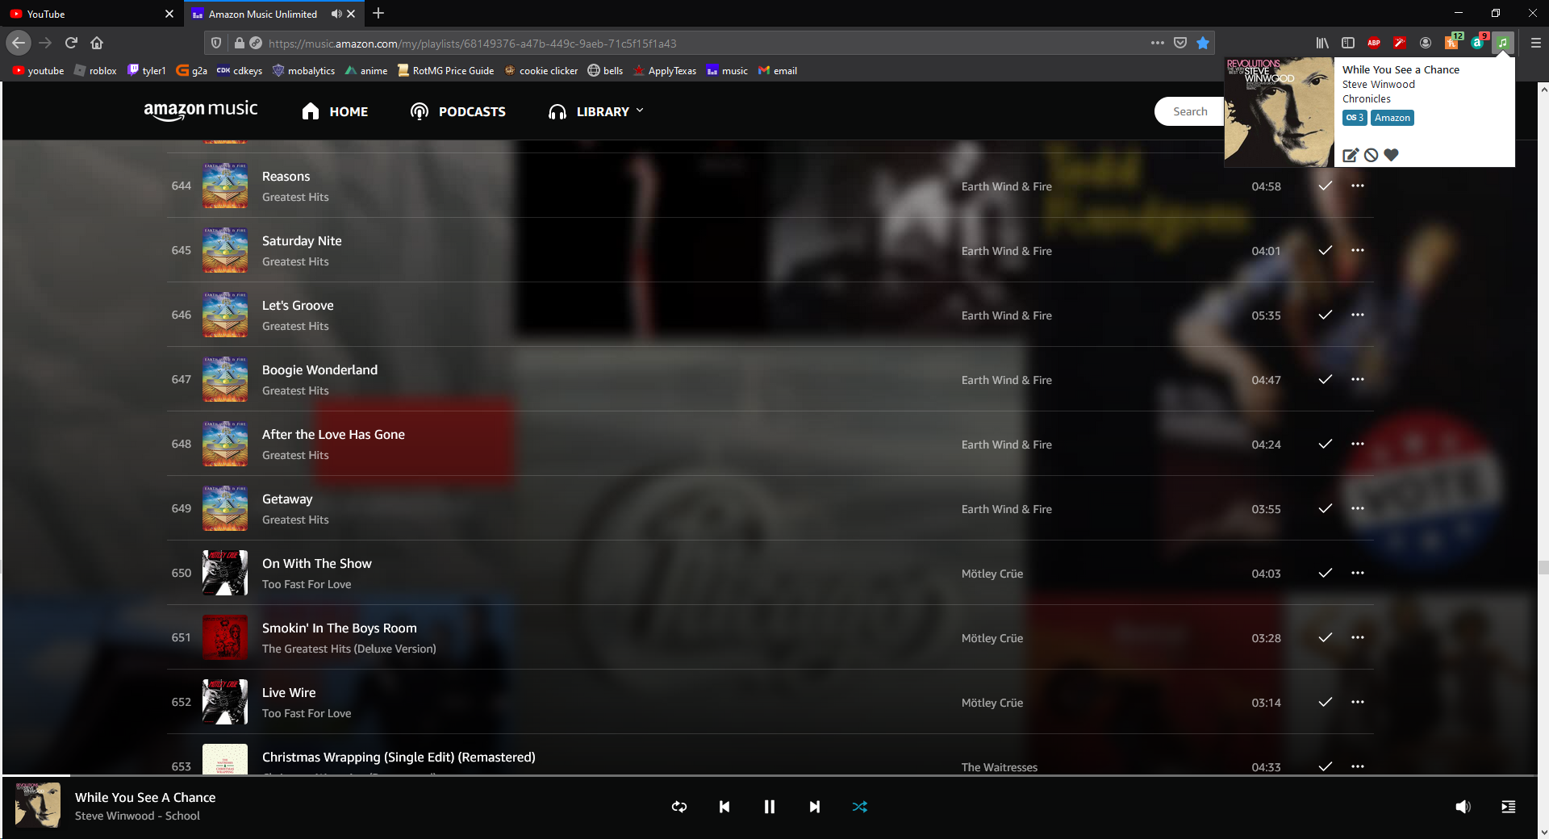Toggle library checkmark for Smokin' In The Boys Room
The width and height of the screenshot is (1549, 839).
pyautogui.click(x=1325, y=637)
